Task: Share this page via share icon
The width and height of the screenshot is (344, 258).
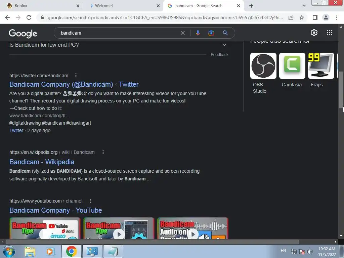Action: [291, 17]
